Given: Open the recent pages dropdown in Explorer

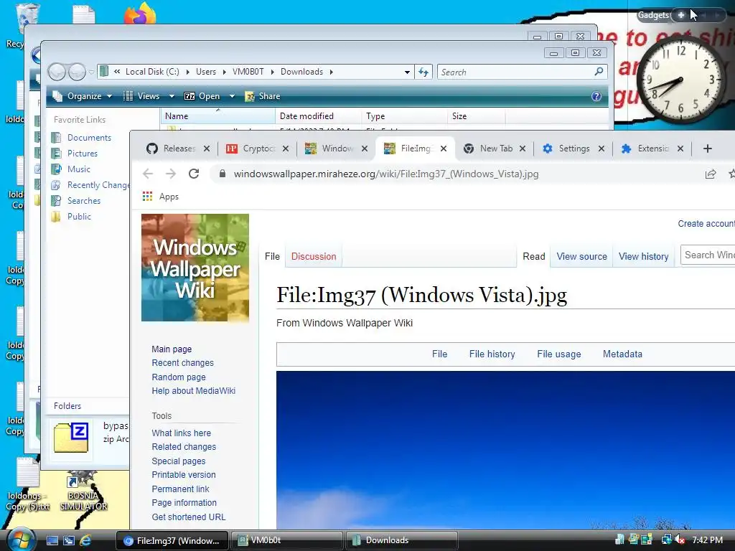Looking at the screenshot, I should pos(91,72).
